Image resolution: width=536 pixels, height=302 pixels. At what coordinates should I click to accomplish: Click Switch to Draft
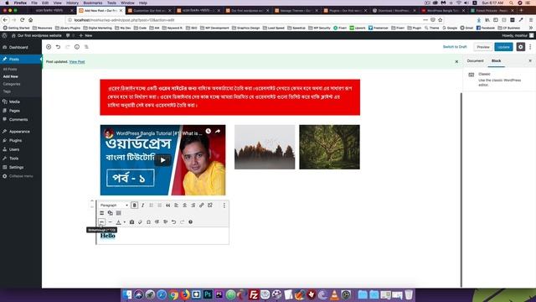point(455,47)
